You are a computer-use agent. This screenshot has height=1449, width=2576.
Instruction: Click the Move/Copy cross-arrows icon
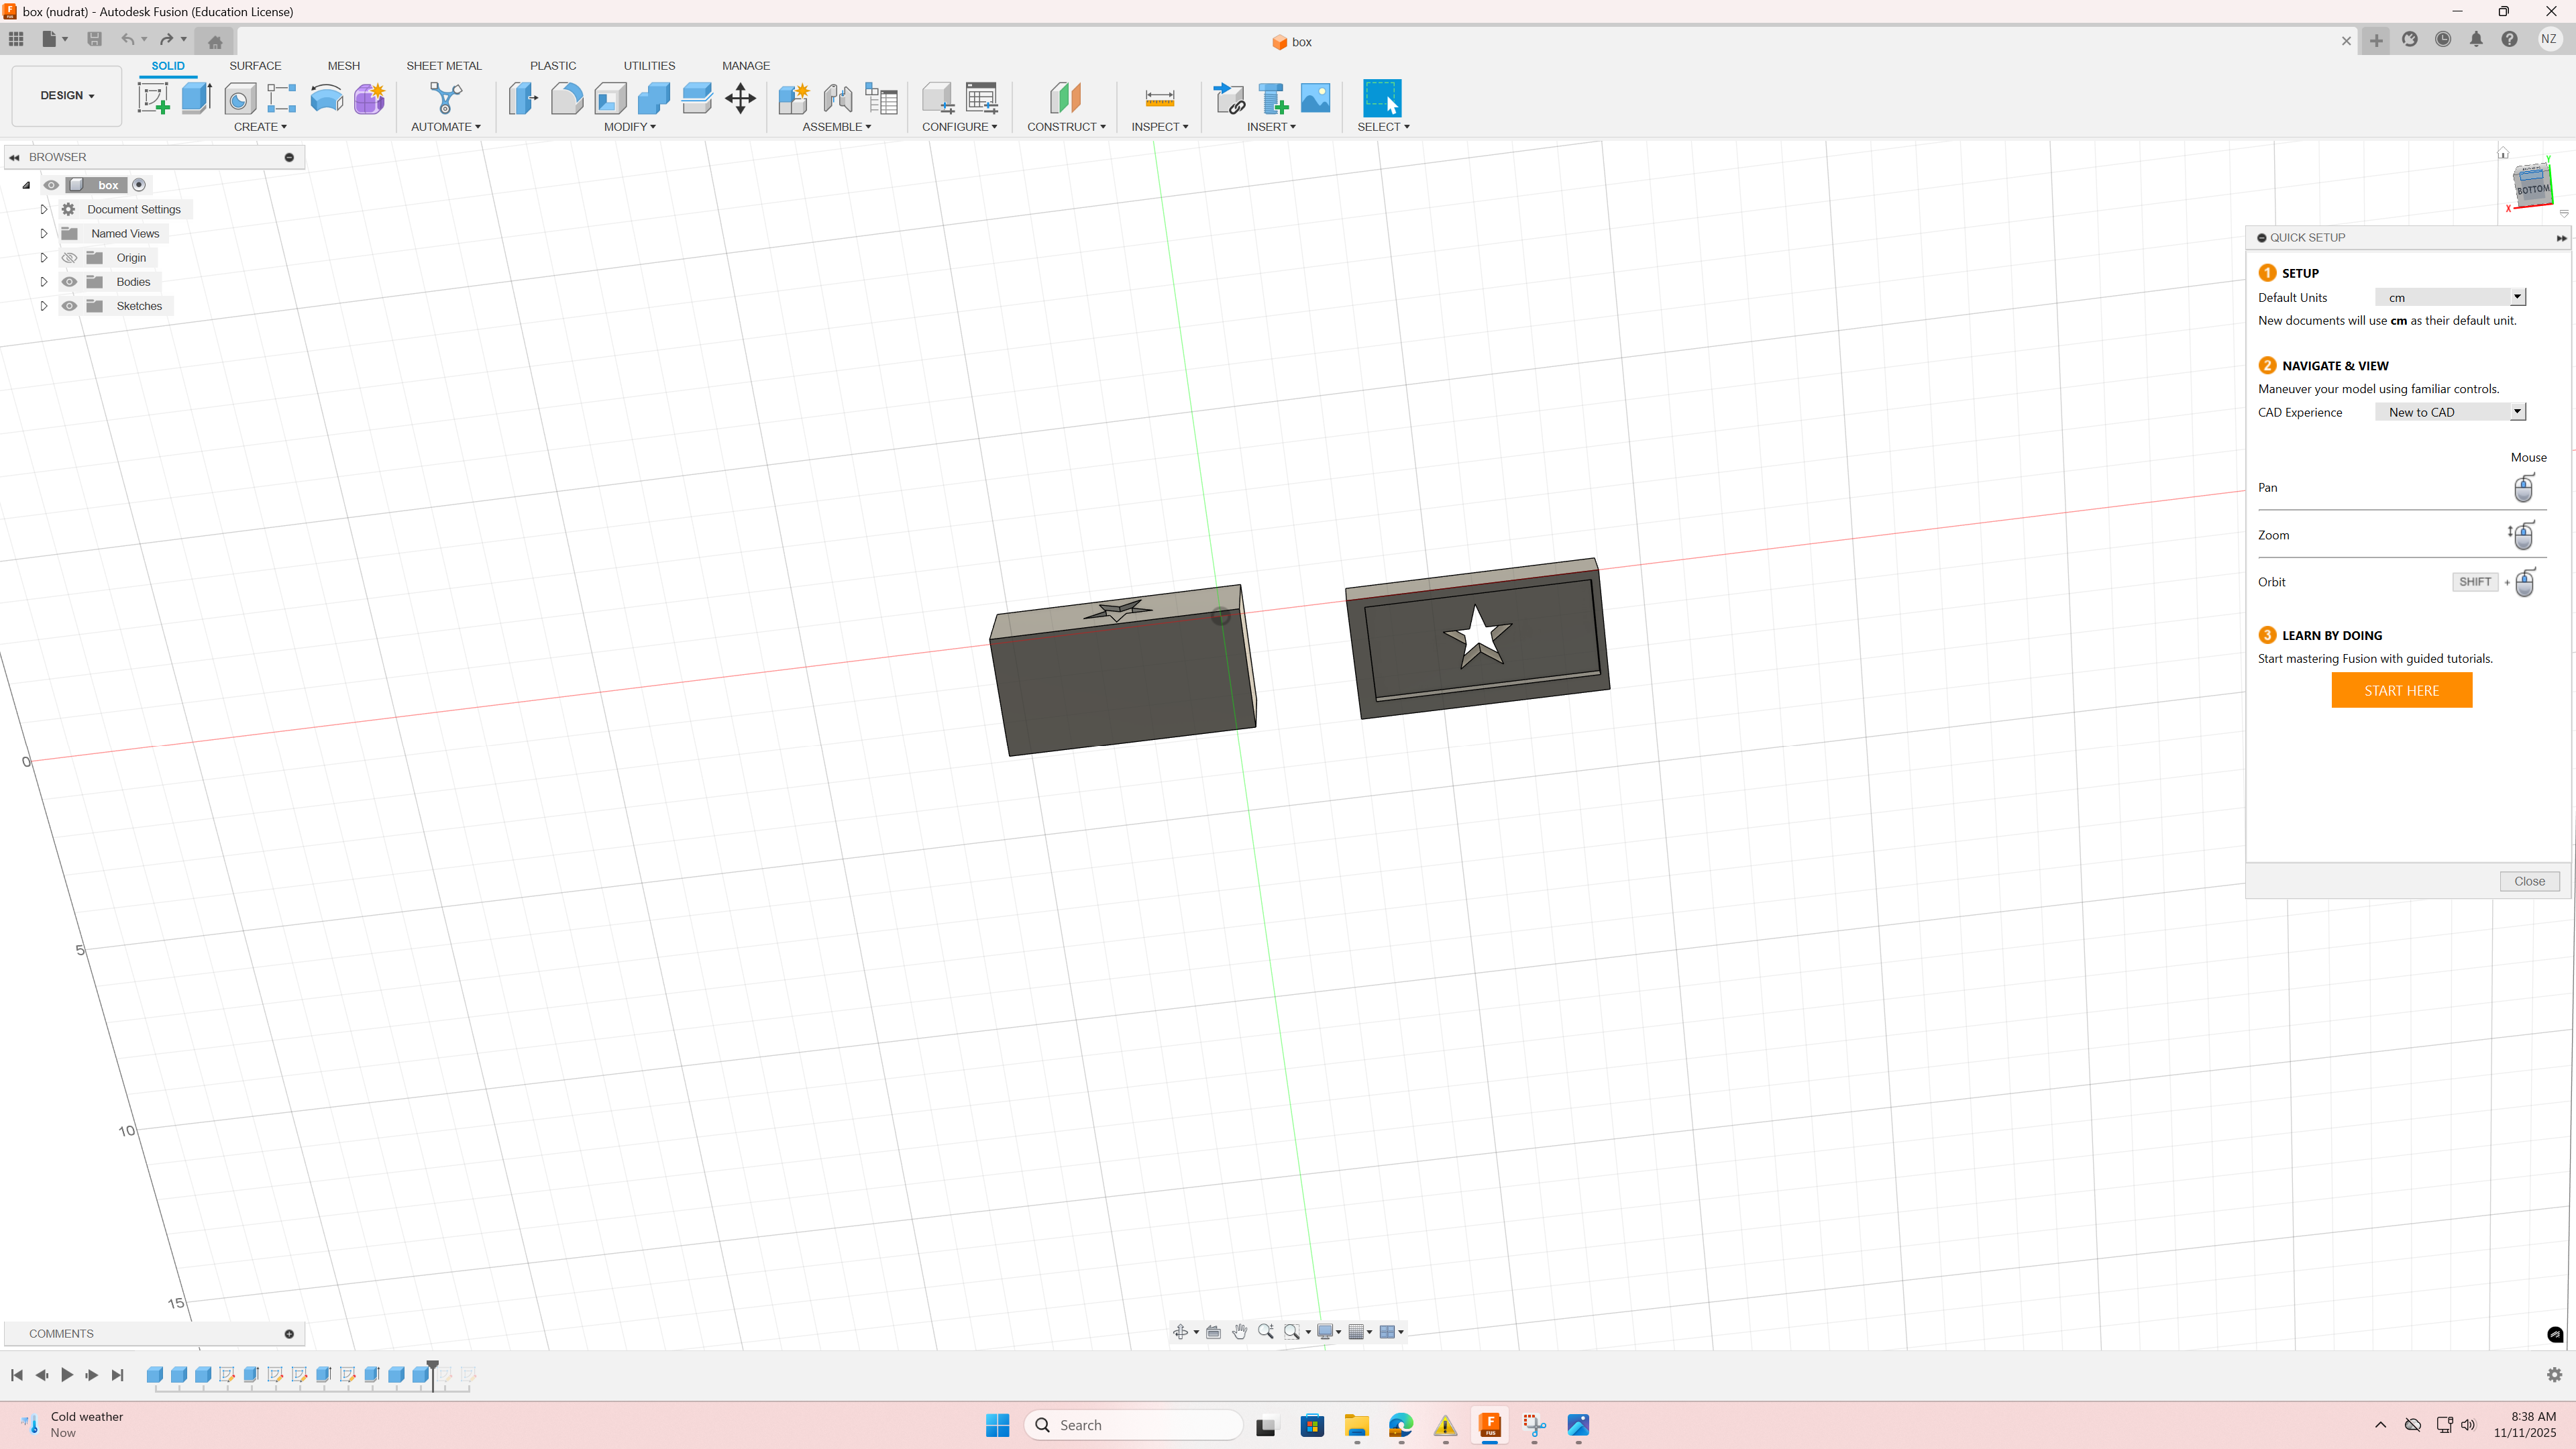pos(740,98)
